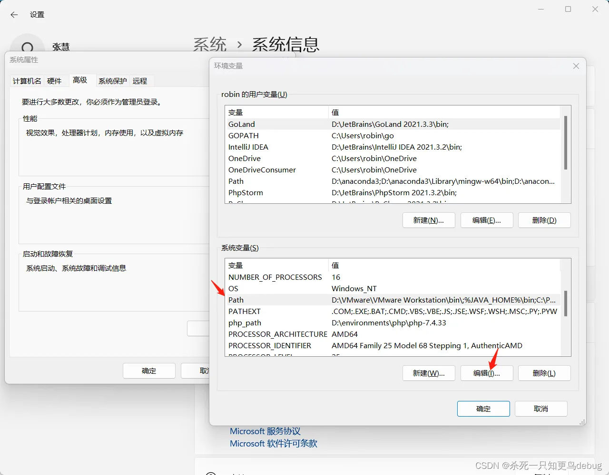The height and width of the screenshot is (475, 609).
Task: Click 删除(D) for user variables
Action: tap(544, 220)
